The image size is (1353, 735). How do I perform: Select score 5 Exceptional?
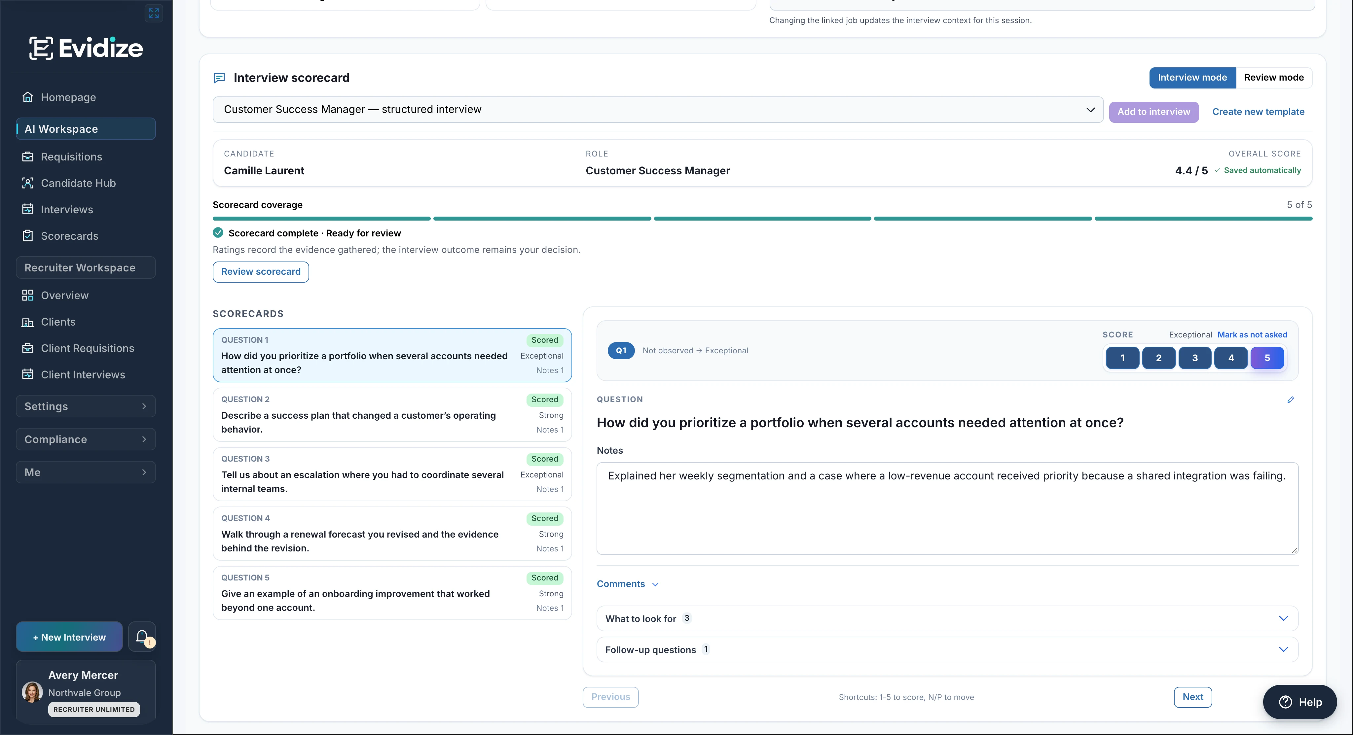pos(1267,358)
